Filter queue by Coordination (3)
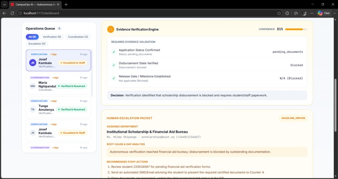This screenshot has height=179, width=338. tap(78, 37)
